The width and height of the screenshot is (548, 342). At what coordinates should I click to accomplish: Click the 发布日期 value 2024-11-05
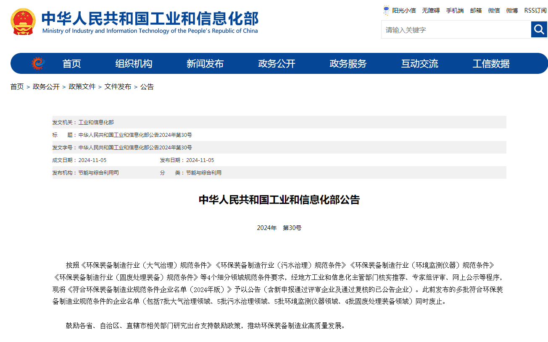(200, 160)
